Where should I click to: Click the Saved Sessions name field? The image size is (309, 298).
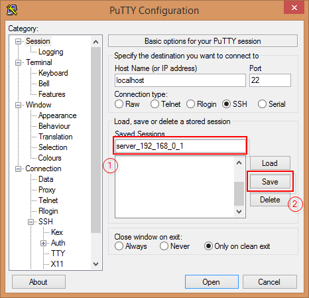pos(180,146)
